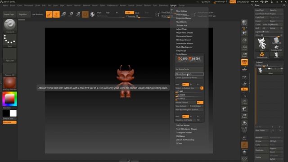Click the ZoomD3D icon in right shelf
The image size is (288, 162).
pos(244,116)
